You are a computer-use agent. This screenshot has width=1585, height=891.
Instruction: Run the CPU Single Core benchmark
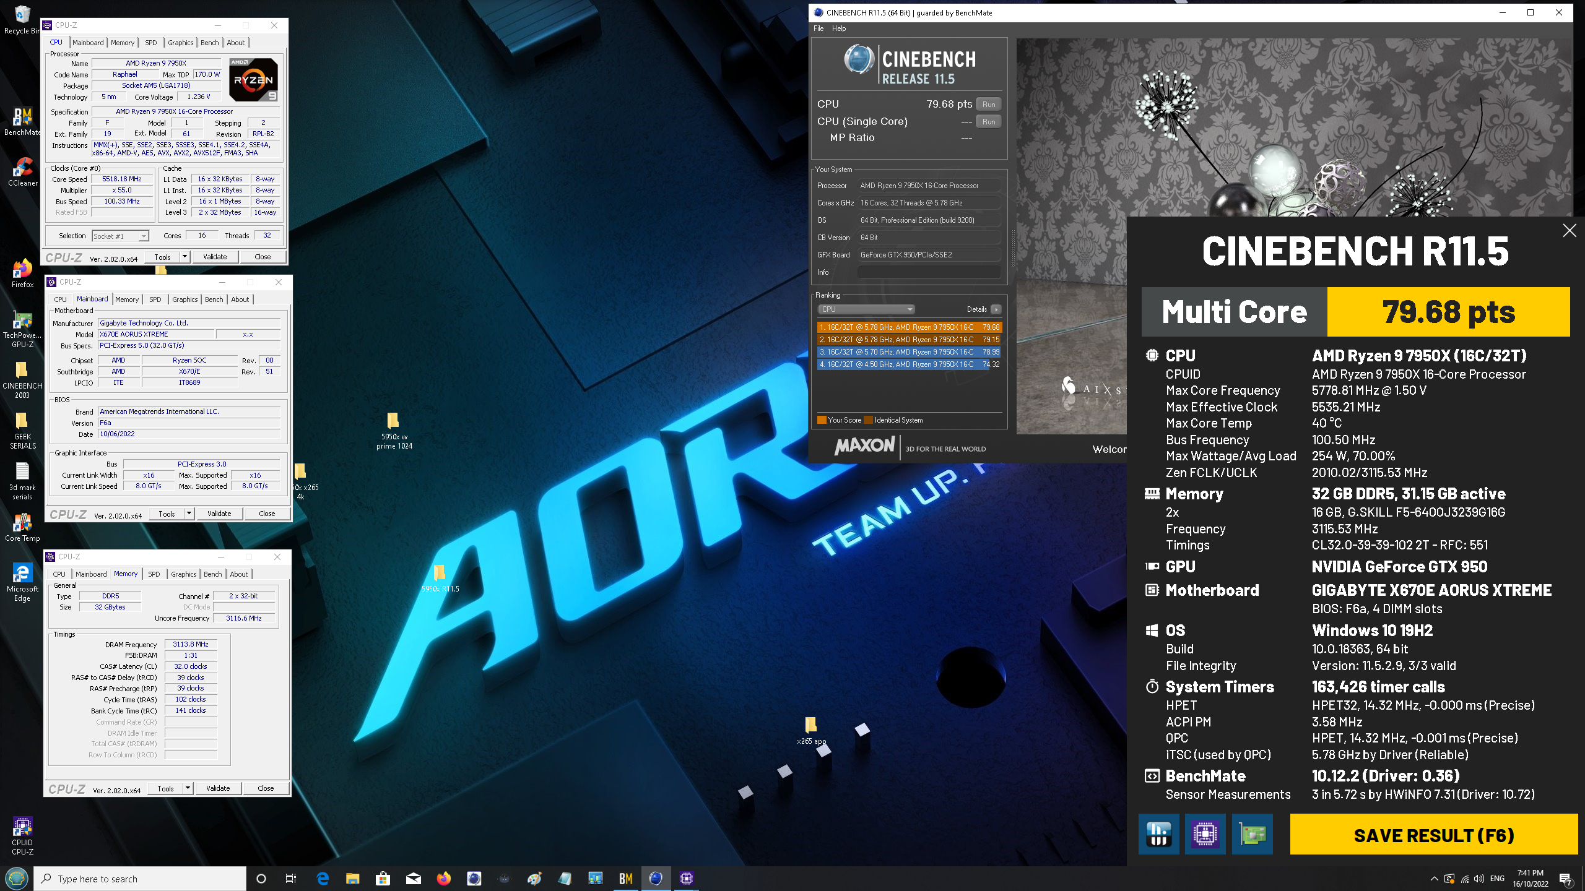pos(989,122)
